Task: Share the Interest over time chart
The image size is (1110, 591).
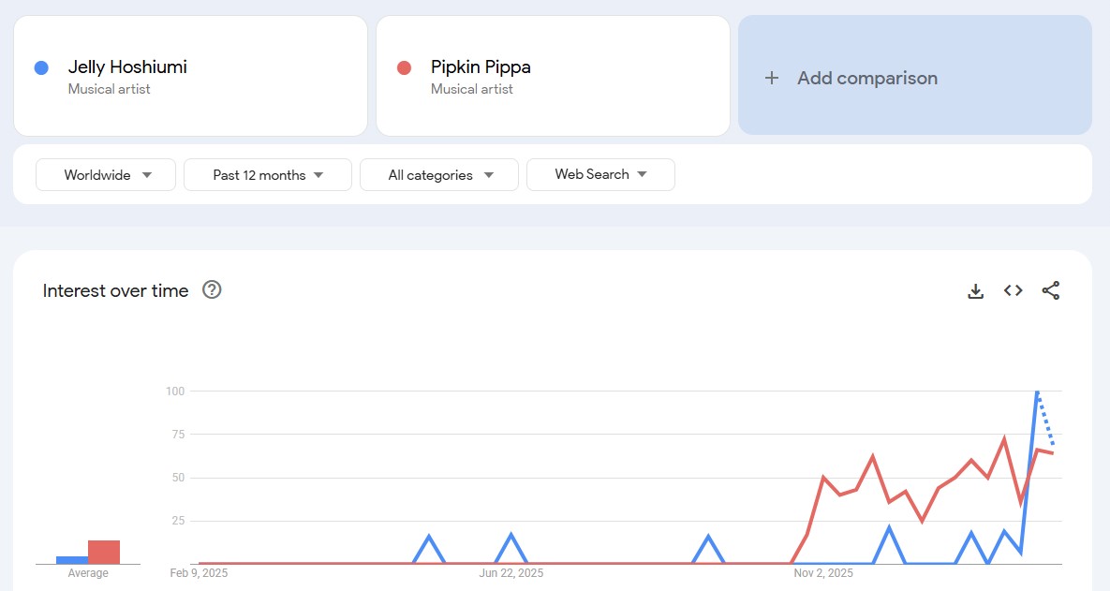Action: pyautogui.click(x=1051, y=290)
